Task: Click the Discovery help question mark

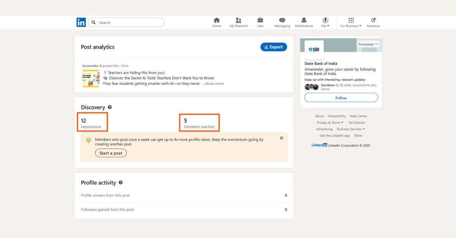Action: 109,107
